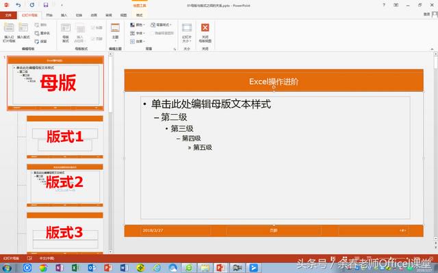Open Word from the taskbar
438x273 pixels.
point(124,268)
